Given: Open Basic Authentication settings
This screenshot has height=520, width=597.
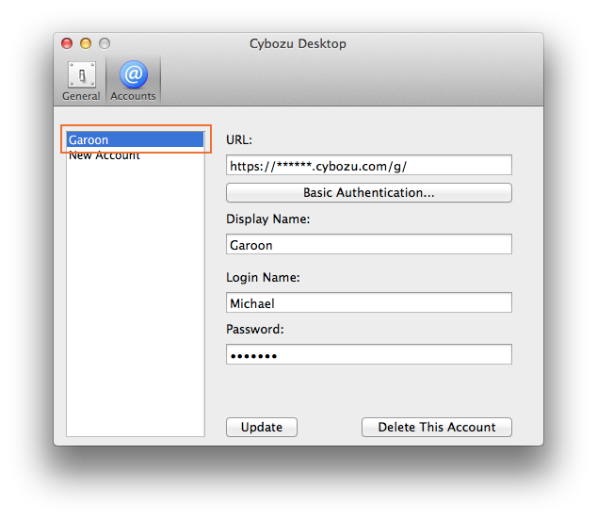Looking at the screenshot, I should (368, 192).
